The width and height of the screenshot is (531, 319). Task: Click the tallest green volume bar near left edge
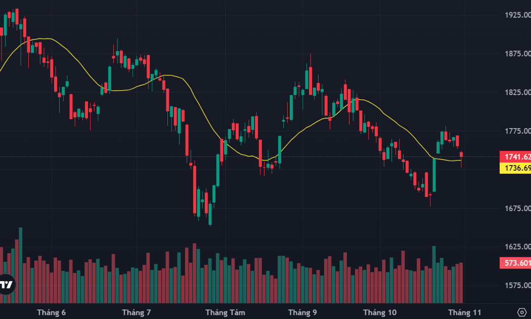point(21,265)
